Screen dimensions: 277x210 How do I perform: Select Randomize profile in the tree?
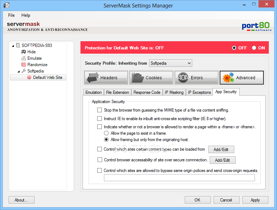click(37, 65)
